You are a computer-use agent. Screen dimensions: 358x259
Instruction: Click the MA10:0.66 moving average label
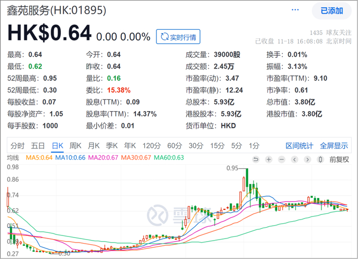[70, 158]
